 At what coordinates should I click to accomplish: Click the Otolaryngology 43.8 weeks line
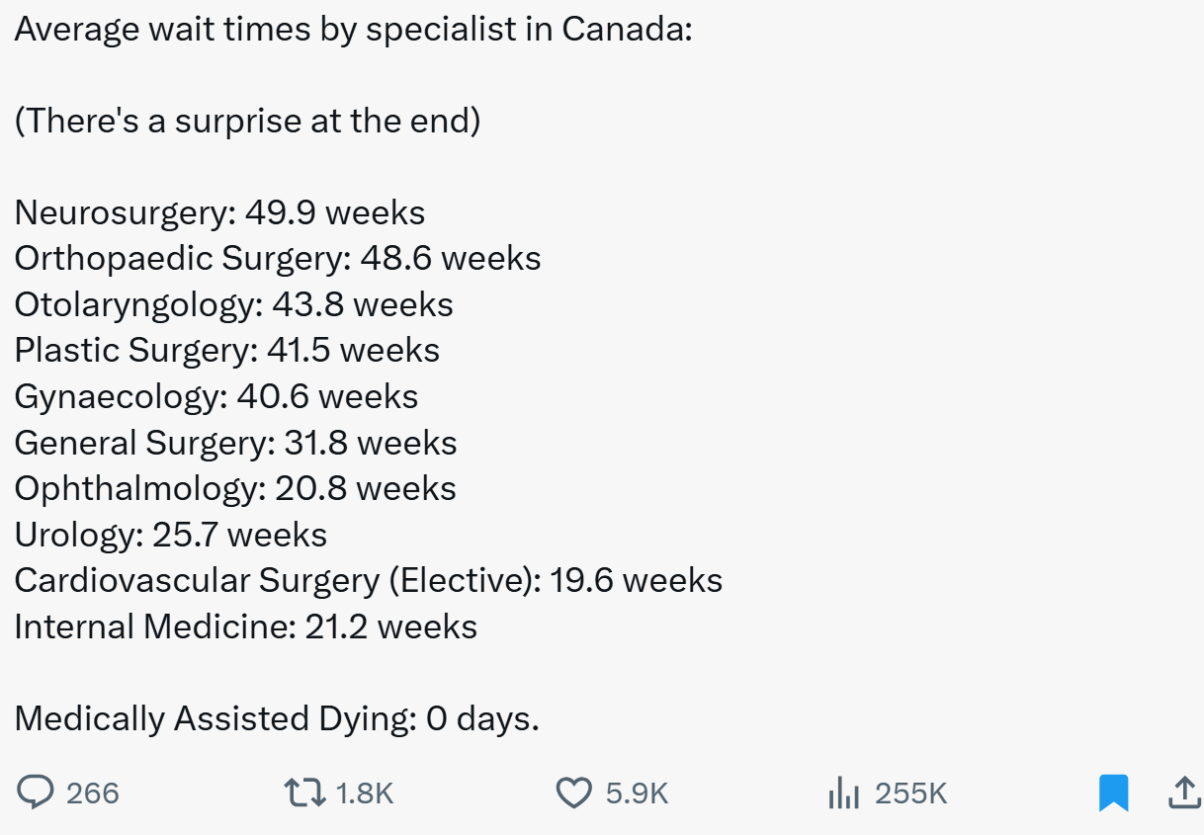233,304
